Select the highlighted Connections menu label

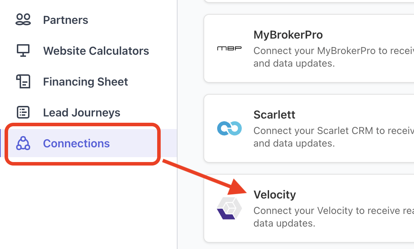pyautogui.click(x=76, y=143)
